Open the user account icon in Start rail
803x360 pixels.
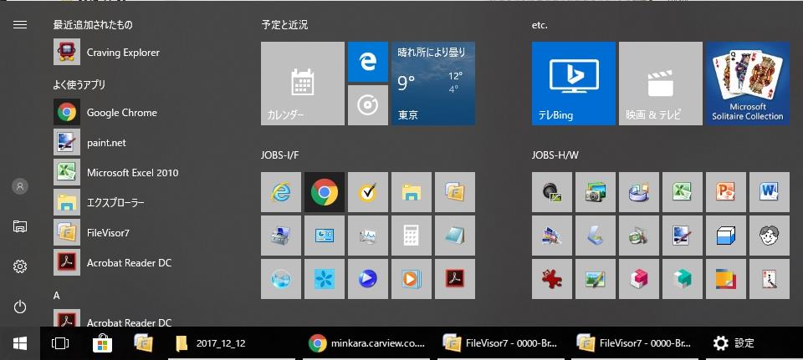(20, 186)
